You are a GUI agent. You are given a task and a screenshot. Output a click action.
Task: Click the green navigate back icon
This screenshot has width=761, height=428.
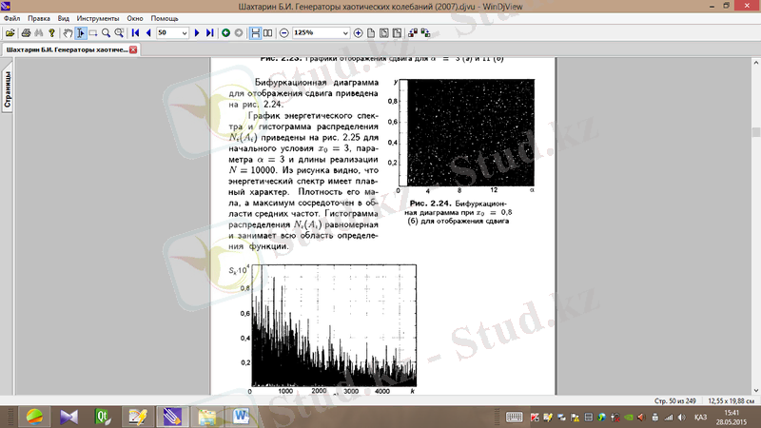pyautogui.click(x=225, y=32)
